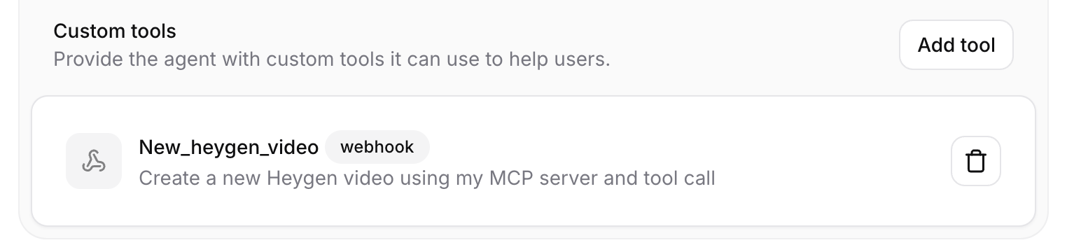Screen dimensions: 1067x252
Task: Click the 'webhook' pill label
Action: [377, 147]
